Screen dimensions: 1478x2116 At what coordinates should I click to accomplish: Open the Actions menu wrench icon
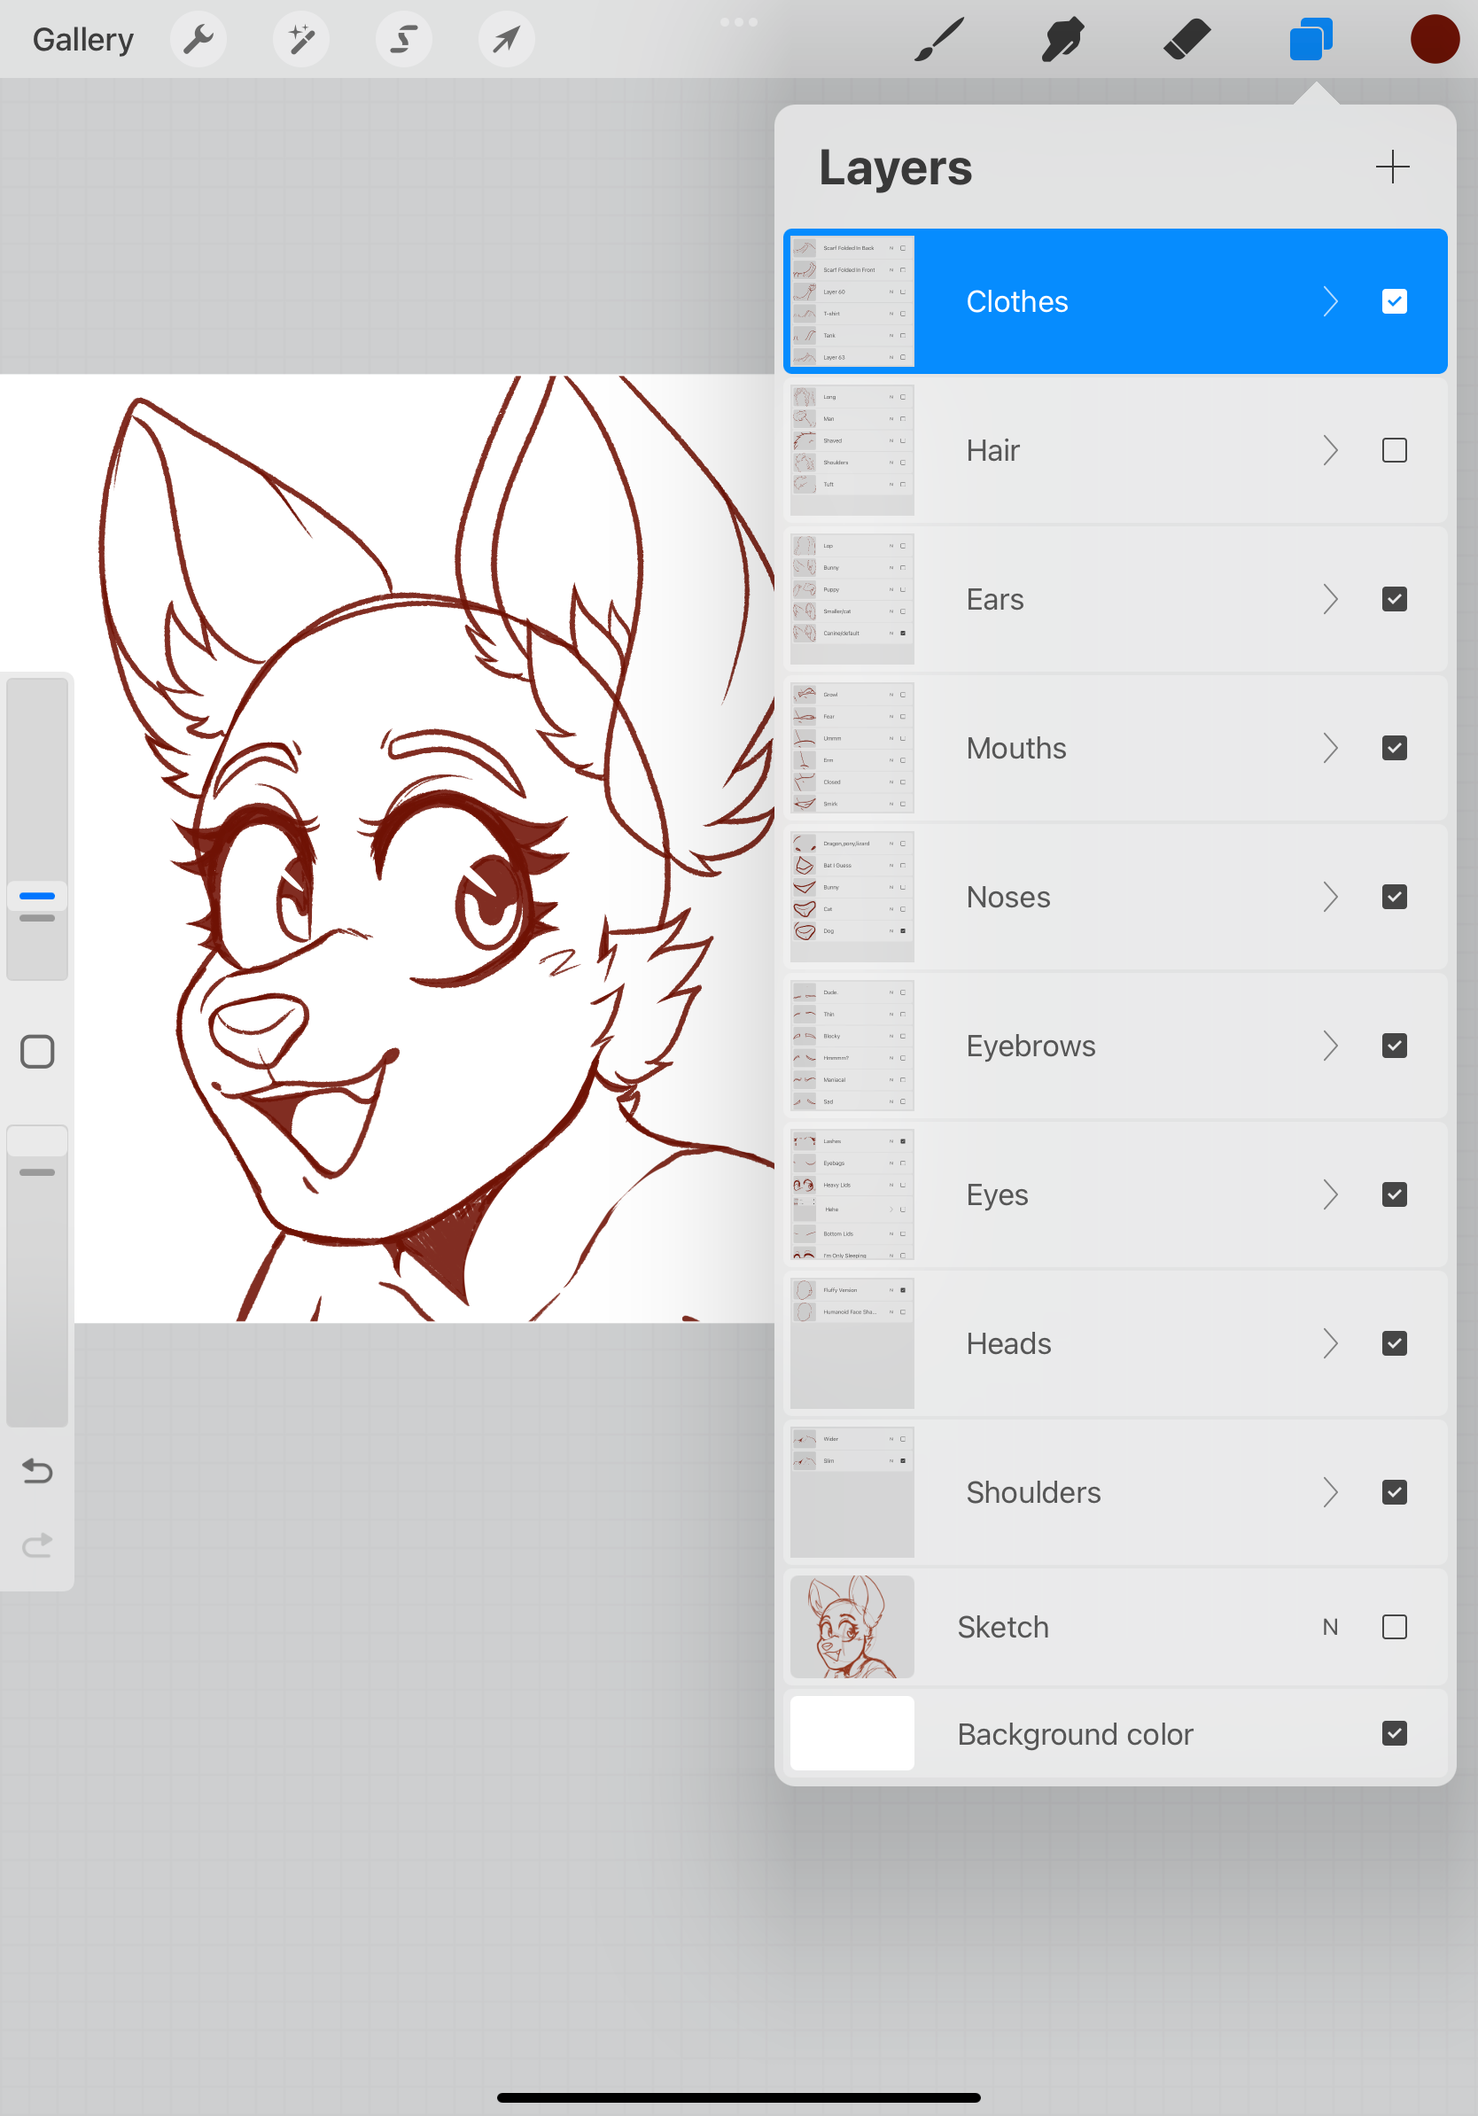198,39
